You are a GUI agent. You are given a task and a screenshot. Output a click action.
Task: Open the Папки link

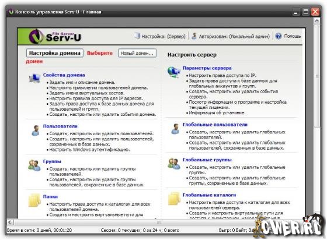click(x=50, y=196)
